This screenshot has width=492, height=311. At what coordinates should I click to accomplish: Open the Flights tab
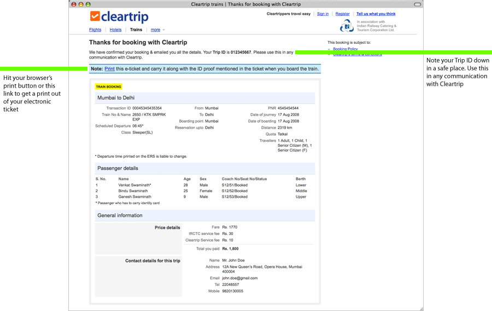click(x=95, y=30)
